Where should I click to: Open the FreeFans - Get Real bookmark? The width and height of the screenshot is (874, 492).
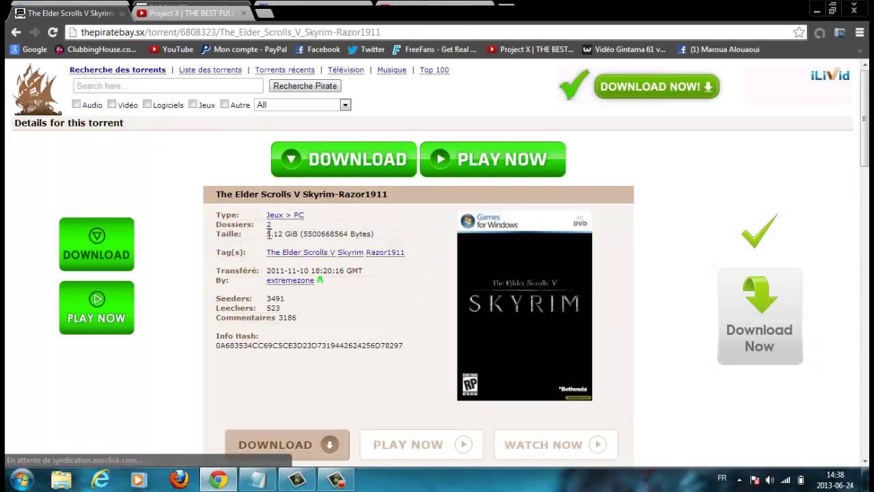pyautogui.click(x=434, y=49)
